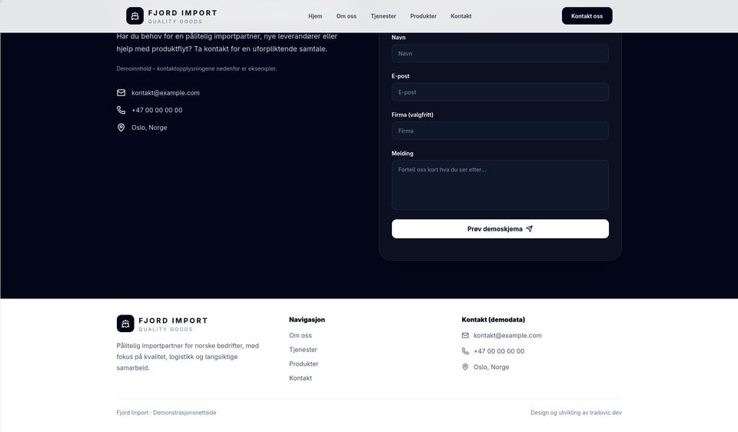Click the "Melding" field label
This screenshot has width=738, height=432.
coord(402,154)
